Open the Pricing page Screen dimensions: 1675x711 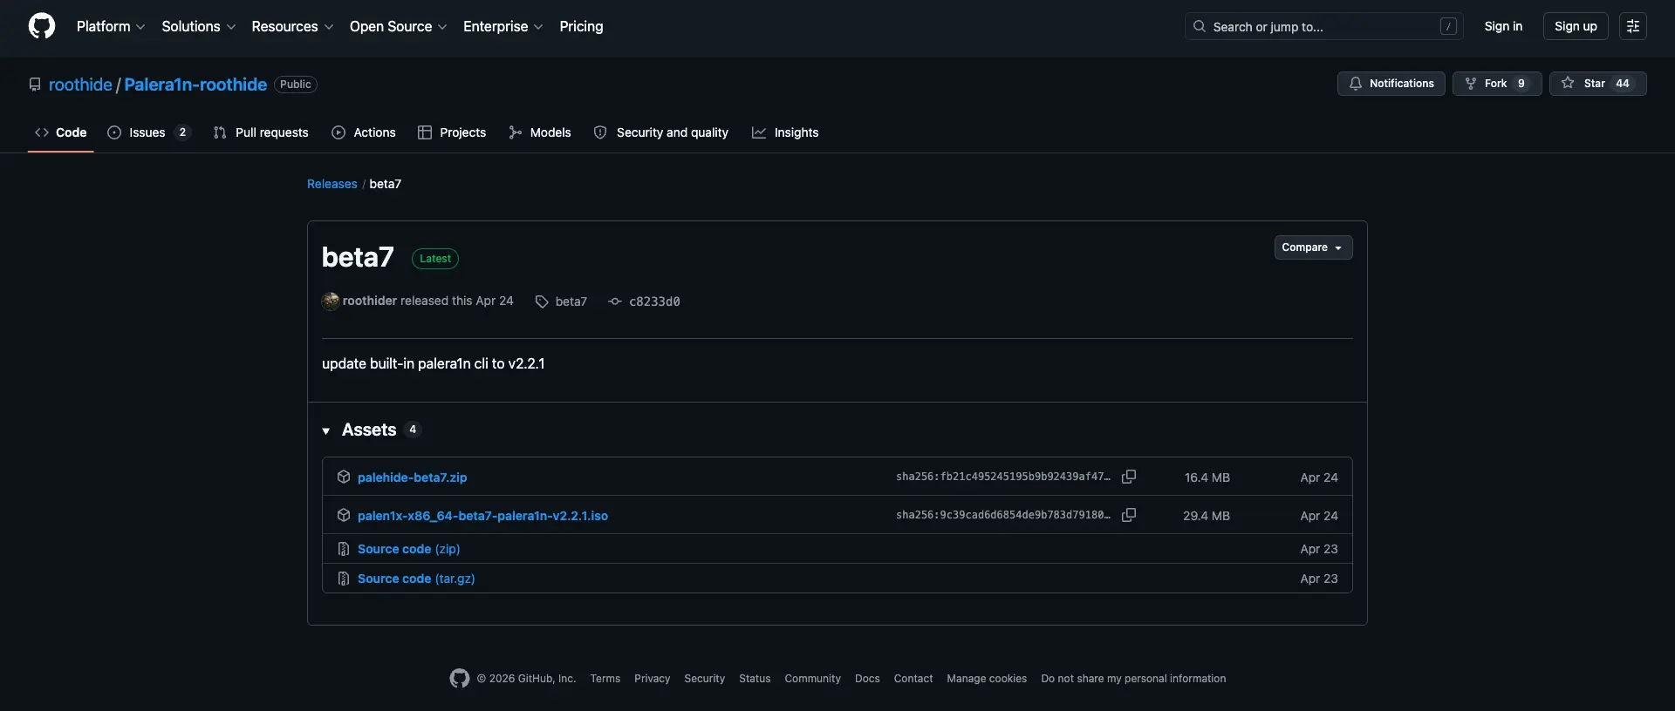pos(581,26)
